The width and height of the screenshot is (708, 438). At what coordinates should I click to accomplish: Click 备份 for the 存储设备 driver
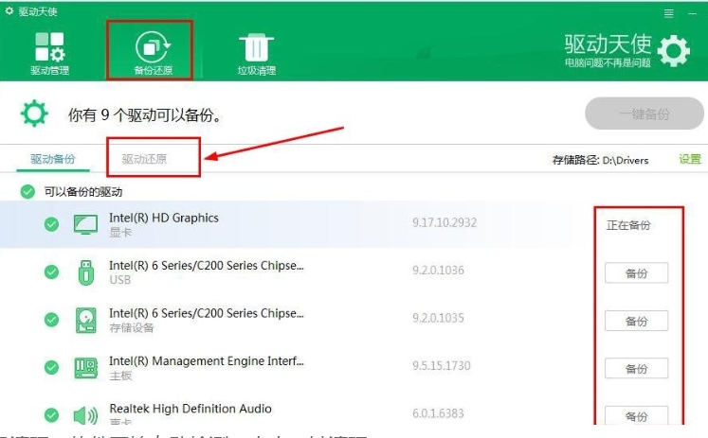coord(636,321)
